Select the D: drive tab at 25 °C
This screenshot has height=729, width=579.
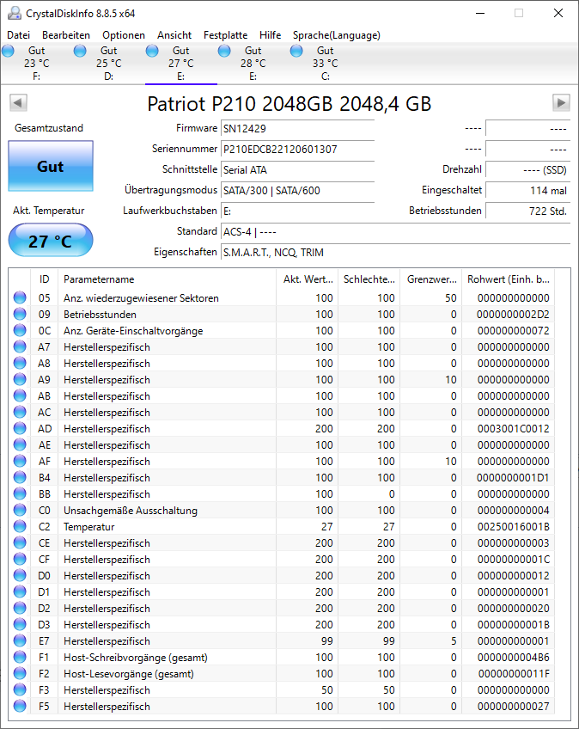[x=109, y=64]
